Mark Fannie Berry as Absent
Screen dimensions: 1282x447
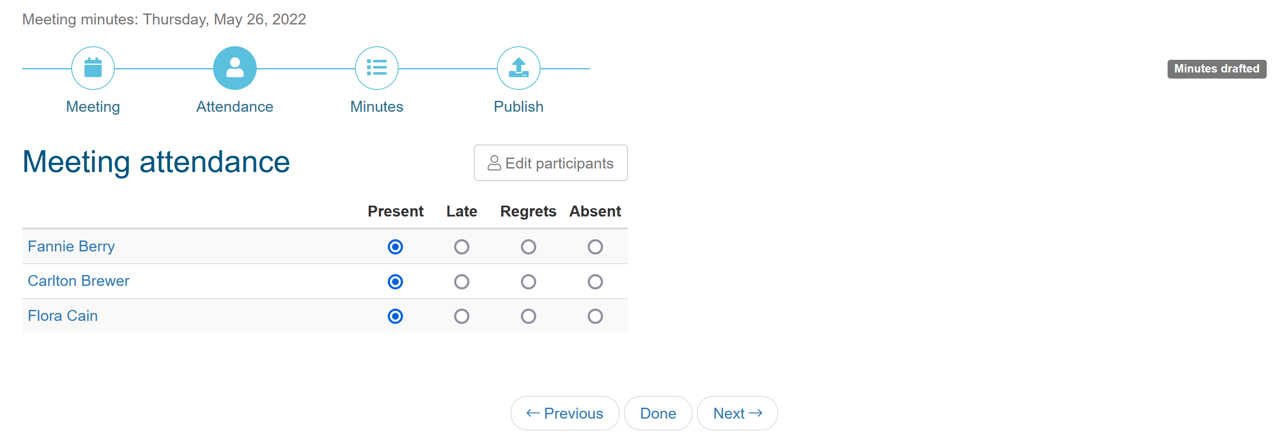pyautogui.click(x=595, y=247)
